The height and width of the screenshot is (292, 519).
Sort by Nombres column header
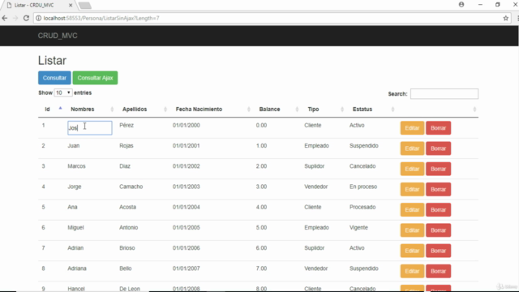coord(83,109)
